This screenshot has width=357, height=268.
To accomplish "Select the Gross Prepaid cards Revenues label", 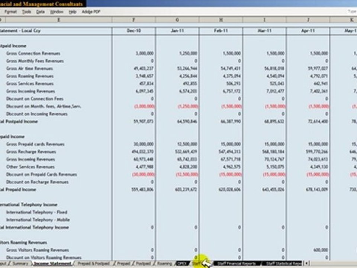I will click(35, 144).
